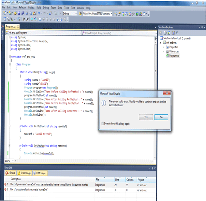Click the Increase Indent icon
This screenshot has width=206, height=201.
(27, 19)
